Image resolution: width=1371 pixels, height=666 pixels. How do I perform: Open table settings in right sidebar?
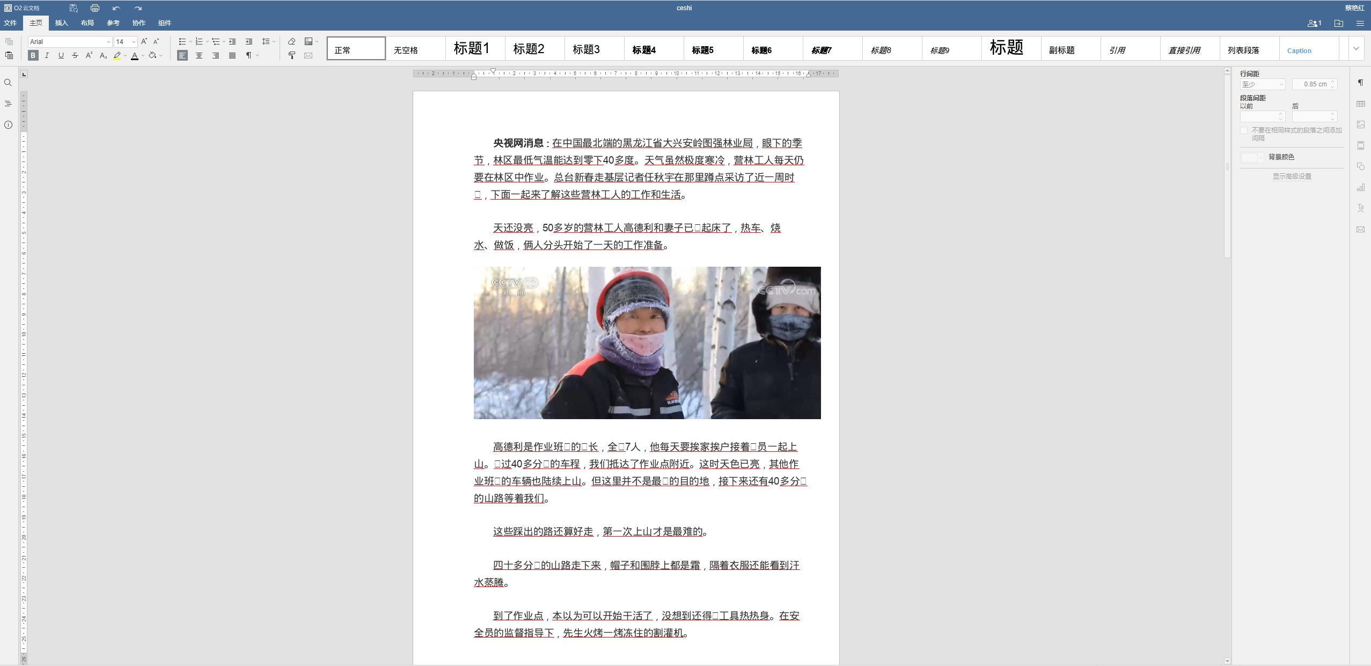pyautogui.click(x=1360, y=104)
